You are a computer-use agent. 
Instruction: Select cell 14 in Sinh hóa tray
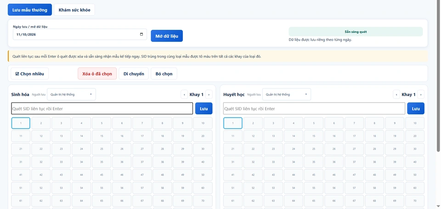[81, 136]
